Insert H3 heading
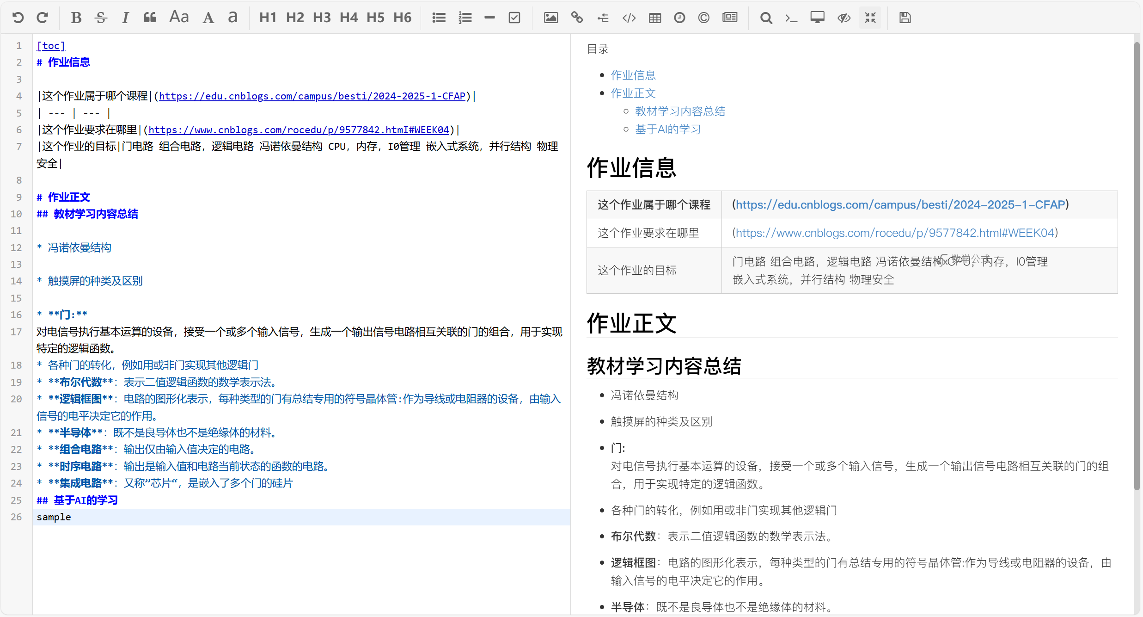The image size is (1143, 617). pos(322,18)
